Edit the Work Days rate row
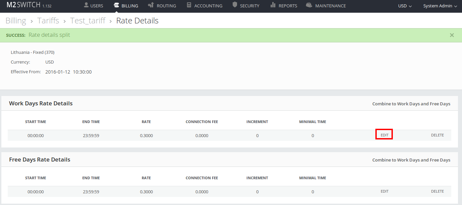462x205 pixels. tap(384, 135)
